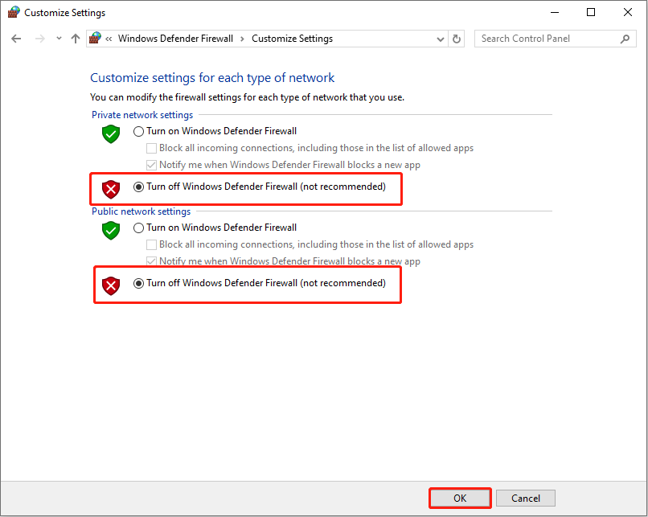This screenshot has width=648, height=517.
Task: Show hidden breadcrumb path via double chevron
Action: (x=109, y=39)
